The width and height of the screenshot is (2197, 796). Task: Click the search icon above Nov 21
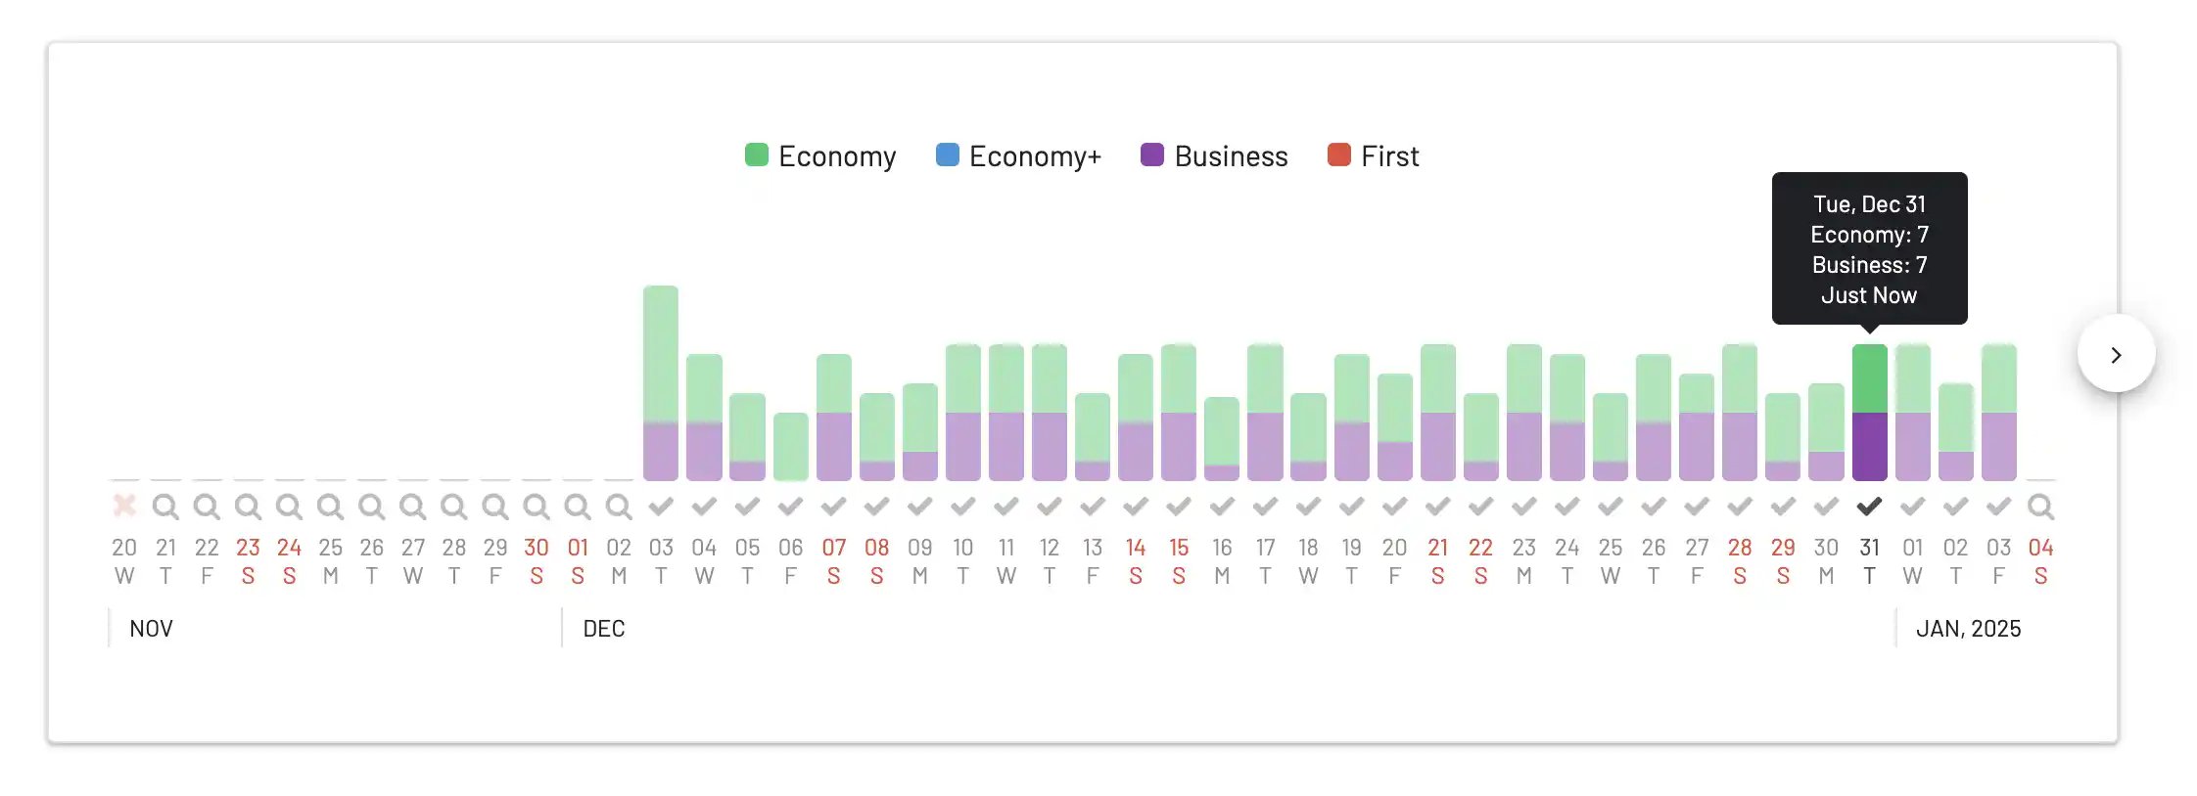click(x=165, y=507)
